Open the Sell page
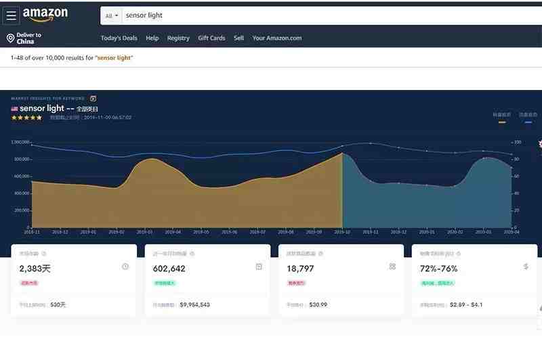 pyautogui.click(x=238, y=39)
